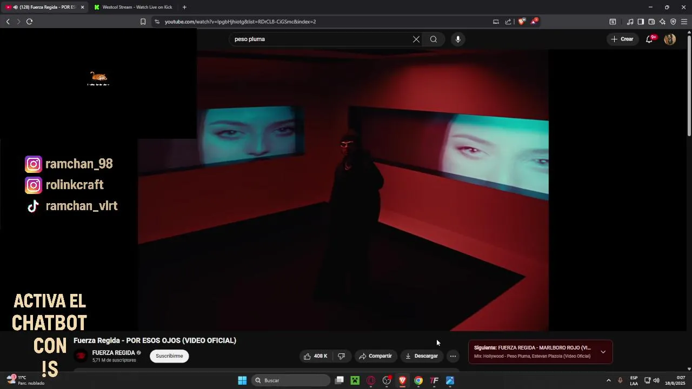Open the Brave VPN shield icon
This screenshot has height=389, width=692.
pos(673,22)
